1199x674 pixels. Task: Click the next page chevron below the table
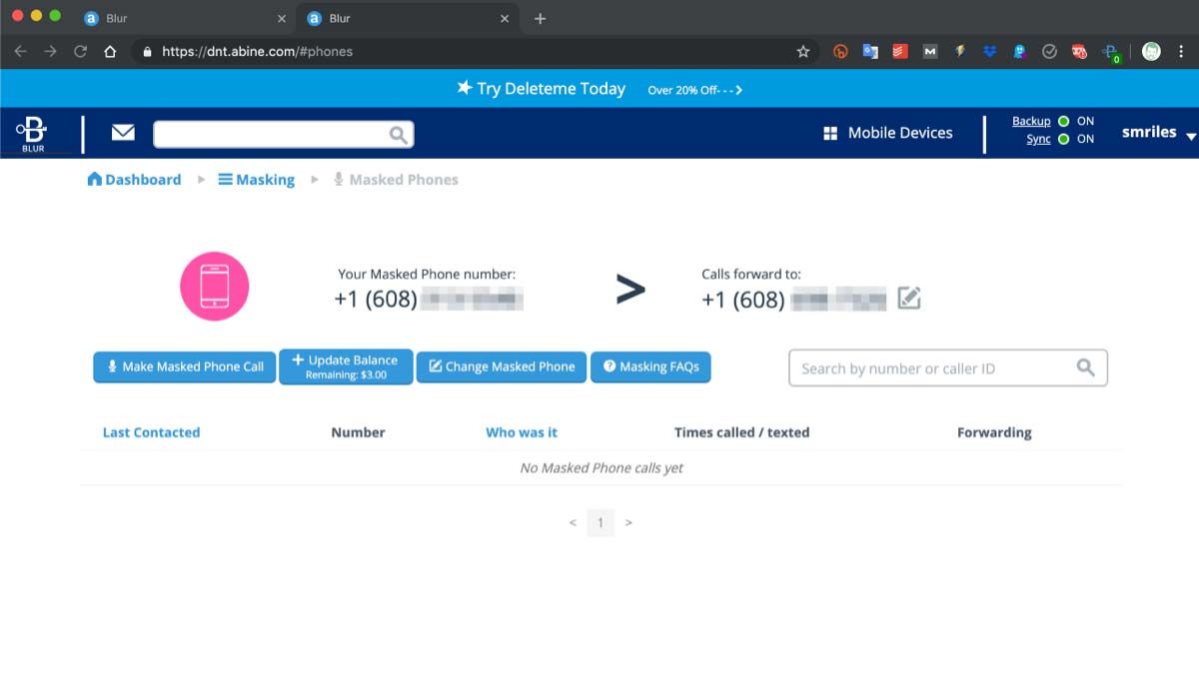point(628,522)
